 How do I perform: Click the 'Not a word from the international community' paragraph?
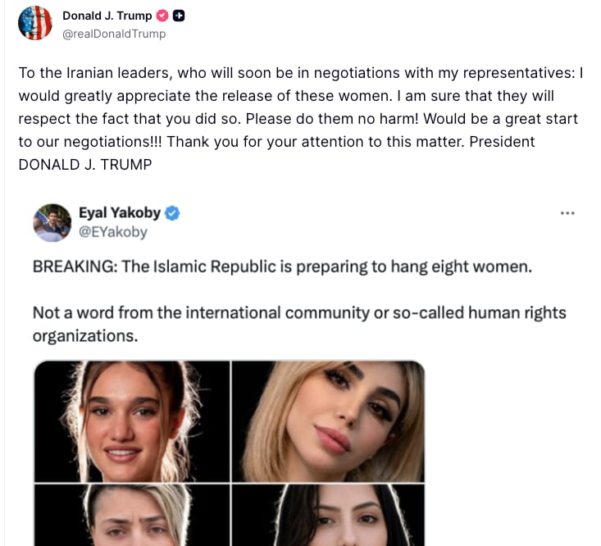pyautogui.click(x=299, y=324)
